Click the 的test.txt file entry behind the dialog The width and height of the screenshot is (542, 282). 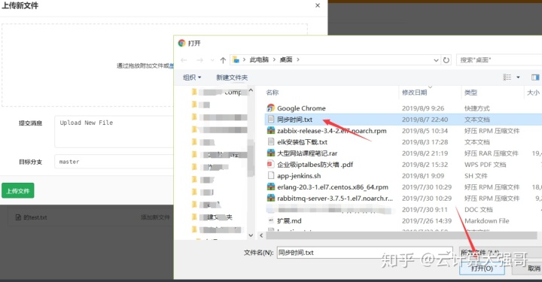tap(32, 217)
